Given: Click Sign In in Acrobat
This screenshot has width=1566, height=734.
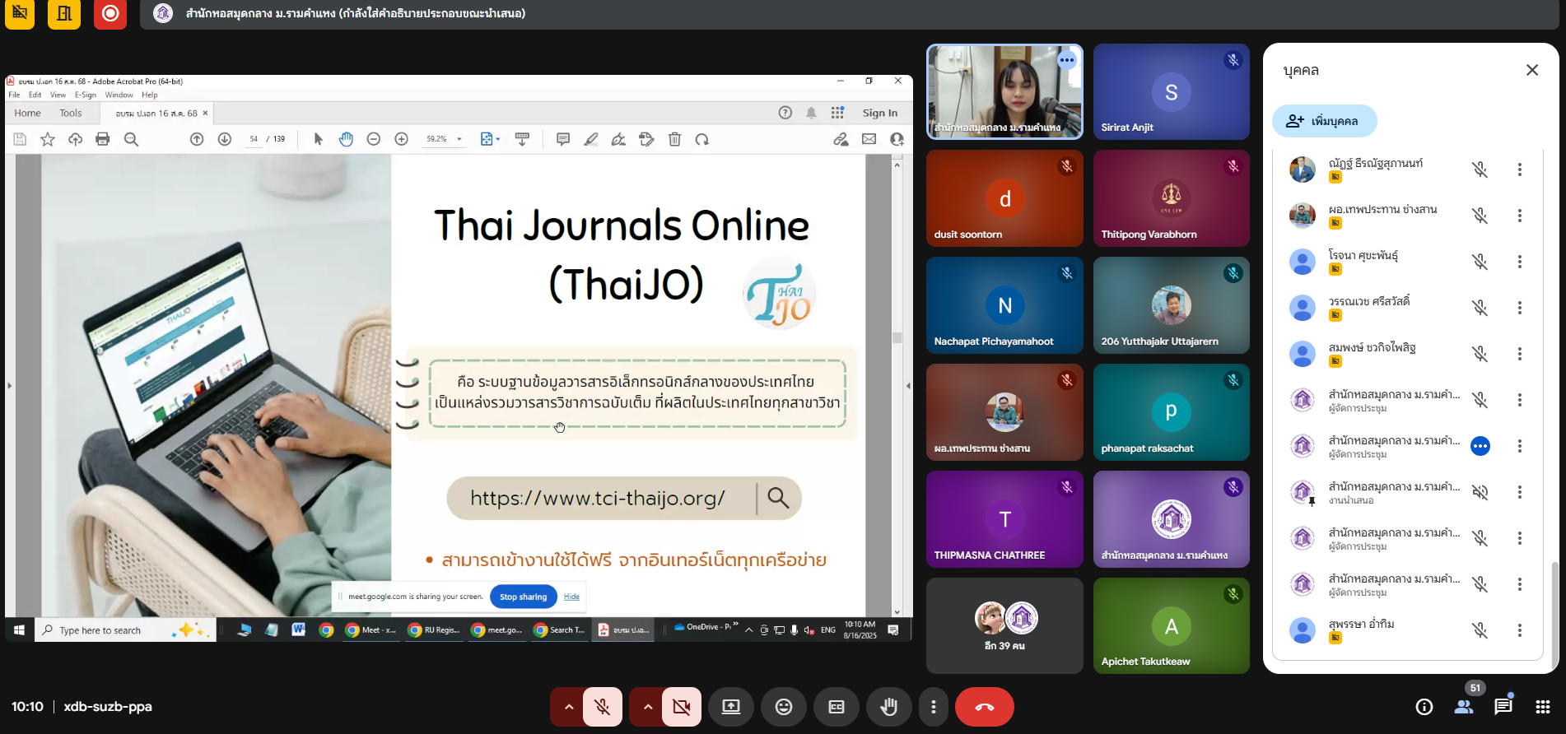Looking at the screenshot, I should point(880,113).
